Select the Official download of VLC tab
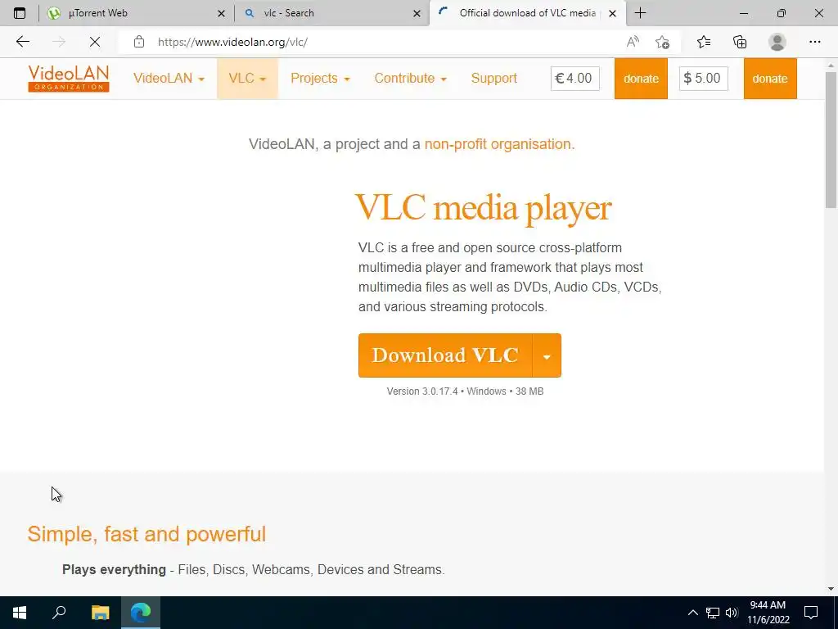 point(526,13)
